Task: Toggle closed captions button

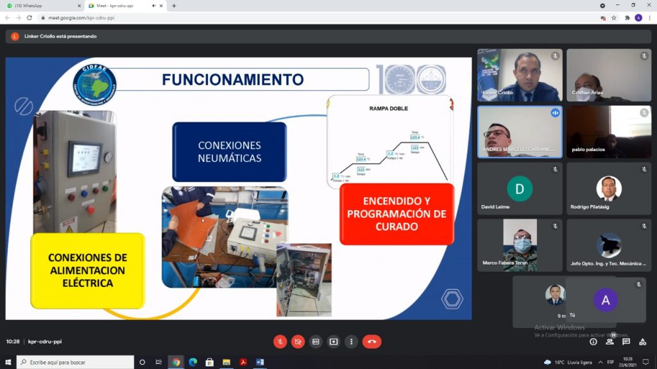Action: (316, 341)
